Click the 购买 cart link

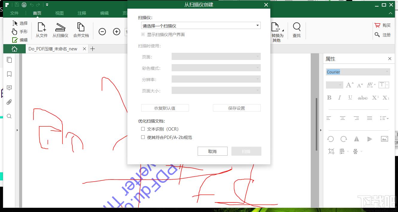[x=382, y=25]
